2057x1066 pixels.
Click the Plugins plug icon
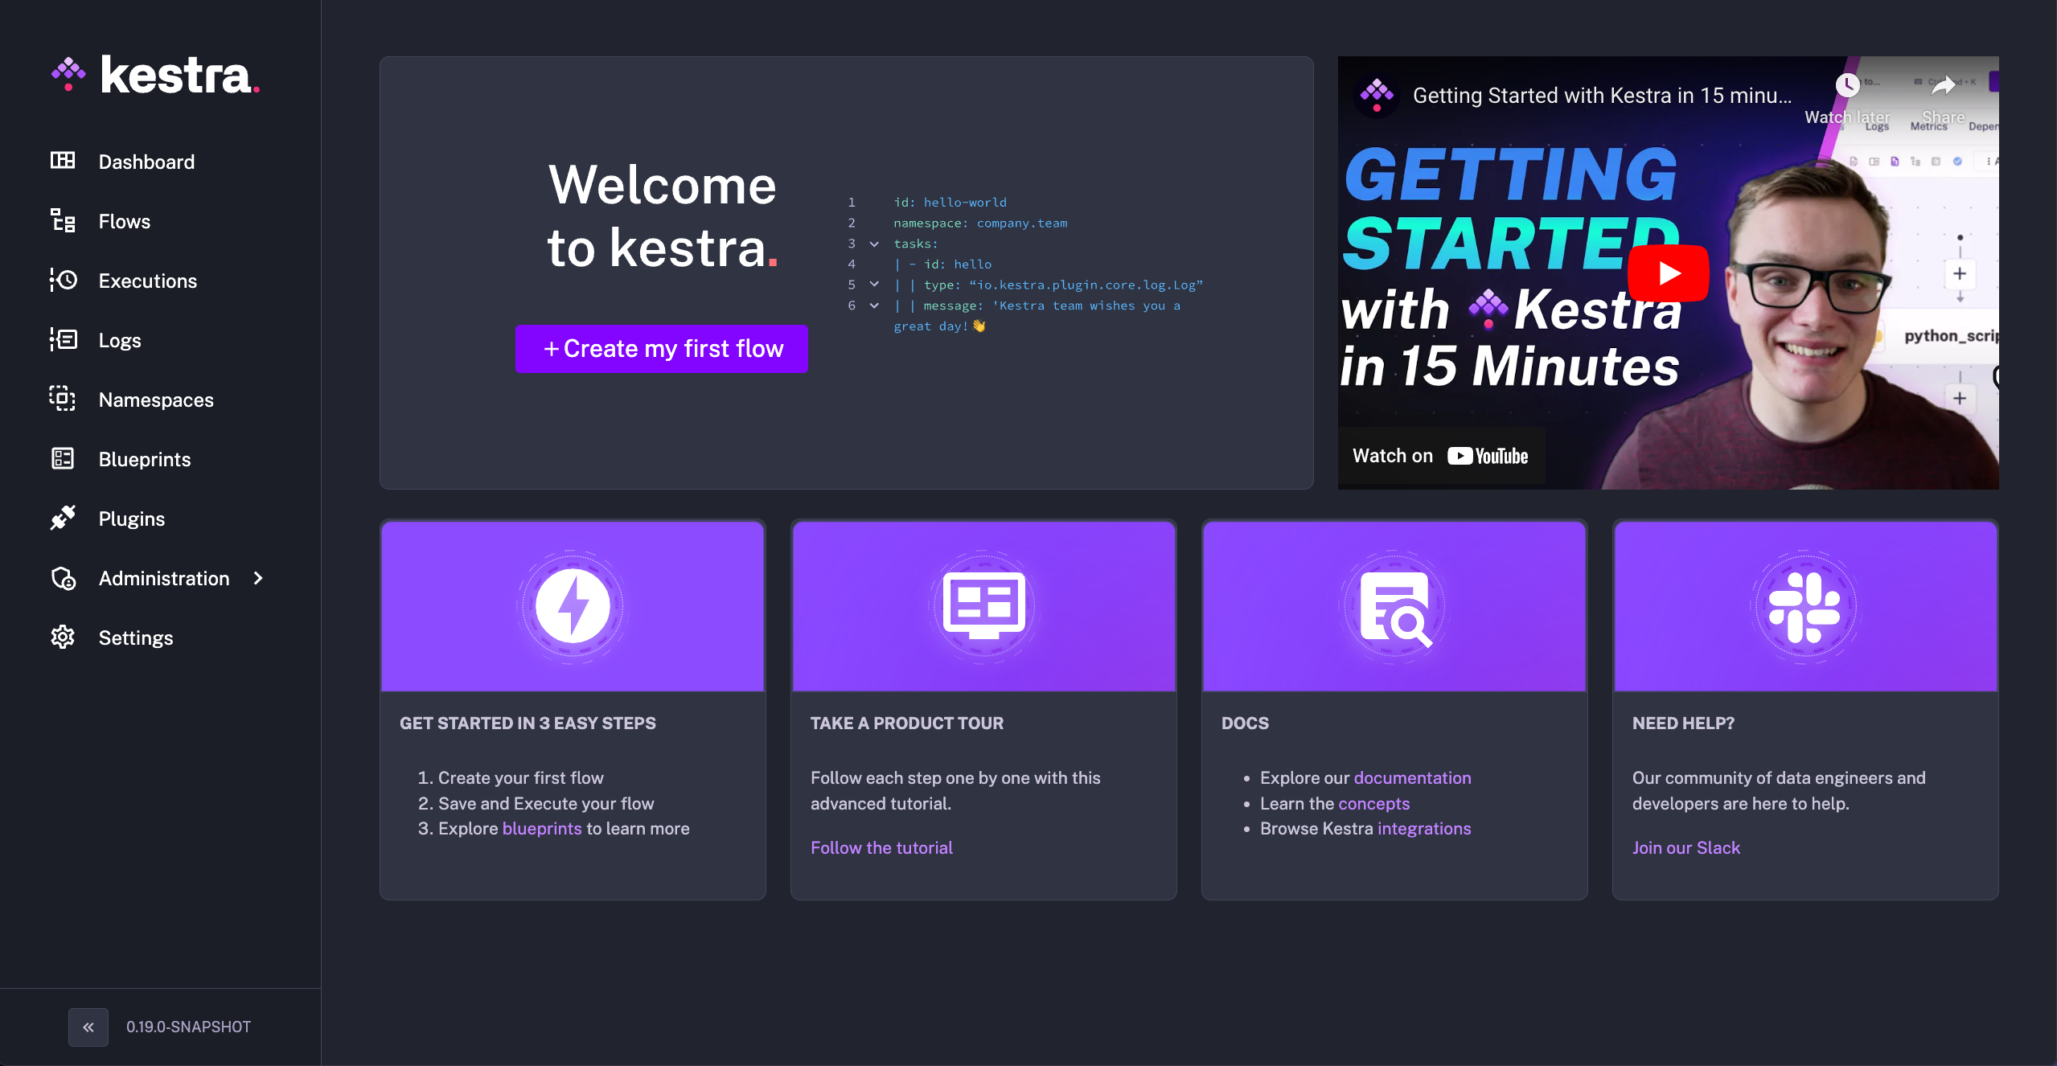(x=63, y=518)
